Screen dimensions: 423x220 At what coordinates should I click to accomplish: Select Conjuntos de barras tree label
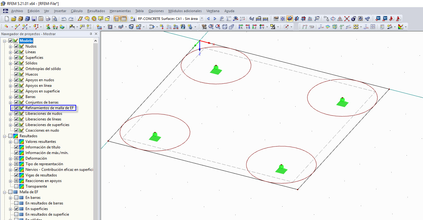click(42, 102)
